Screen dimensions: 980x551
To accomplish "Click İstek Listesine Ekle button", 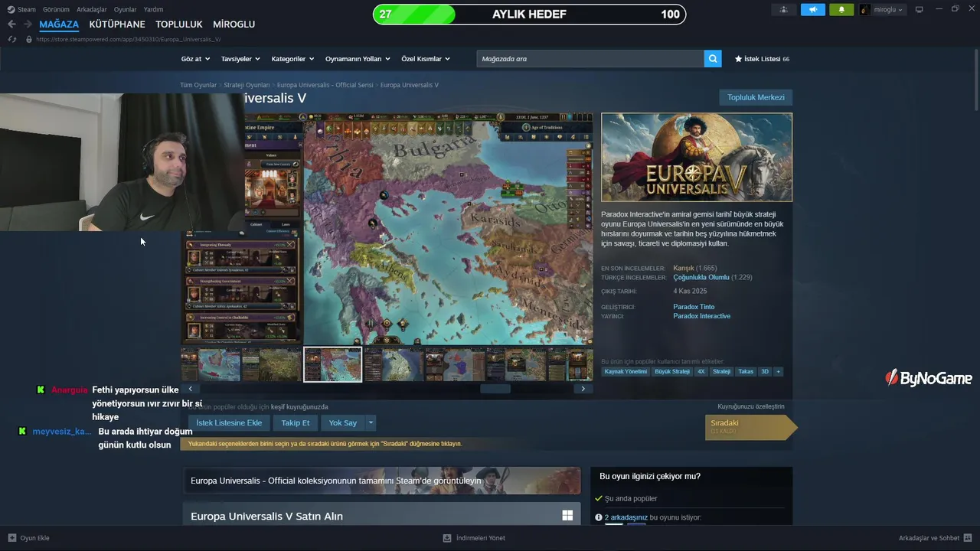I will [x=229, y=422].
